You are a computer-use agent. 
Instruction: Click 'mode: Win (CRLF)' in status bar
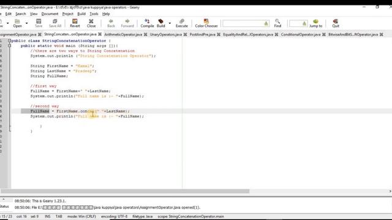(81, 216)
